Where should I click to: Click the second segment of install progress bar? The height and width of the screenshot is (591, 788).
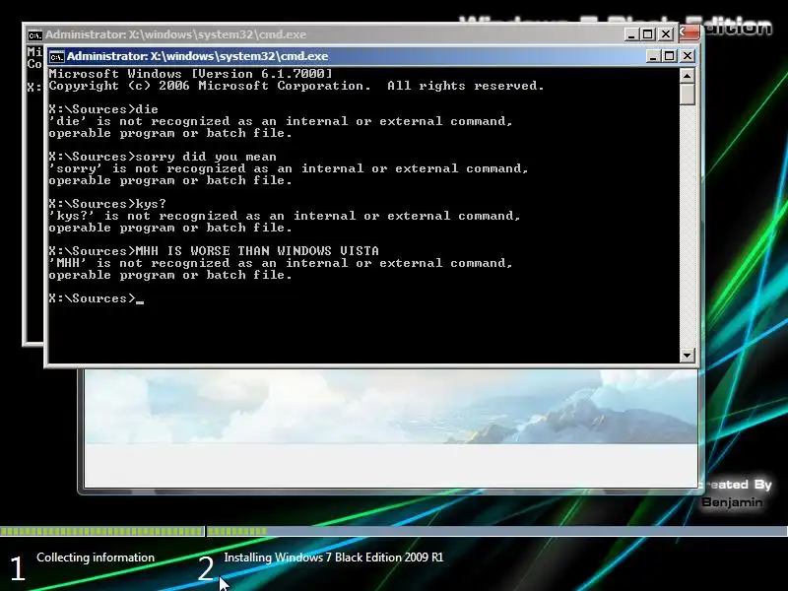[497, 531]
